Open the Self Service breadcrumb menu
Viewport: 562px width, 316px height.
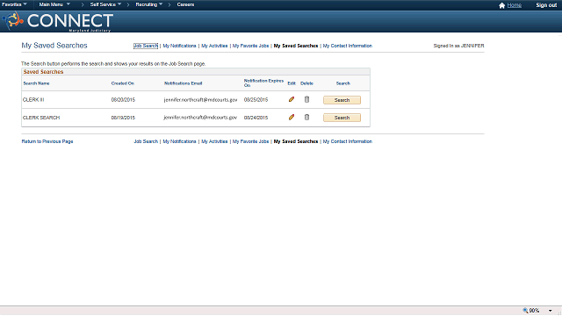tap(105, 4)
